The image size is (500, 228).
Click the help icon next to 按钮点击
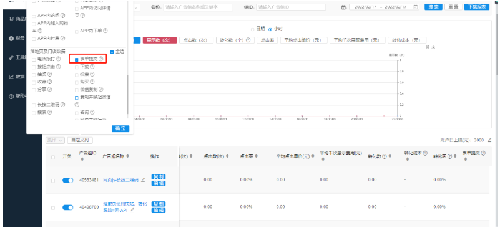58,67
